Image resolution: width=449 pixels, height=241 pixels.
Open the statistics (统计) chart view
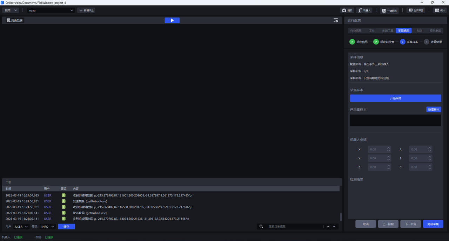pos(440,11)
